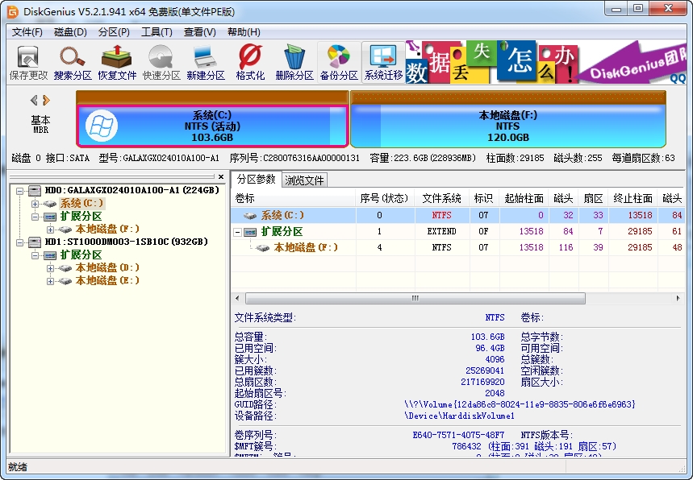Click the 搜索分区 (Search Partitions) magnifier icon
This screenshot has height=480, width=693.
tap(73, 63)
